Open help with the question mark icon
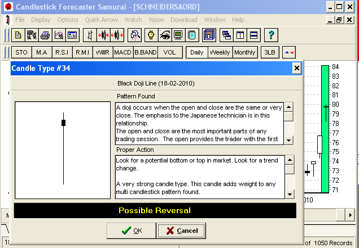Screen dimensions: 359x248 [x=271, y=35]
